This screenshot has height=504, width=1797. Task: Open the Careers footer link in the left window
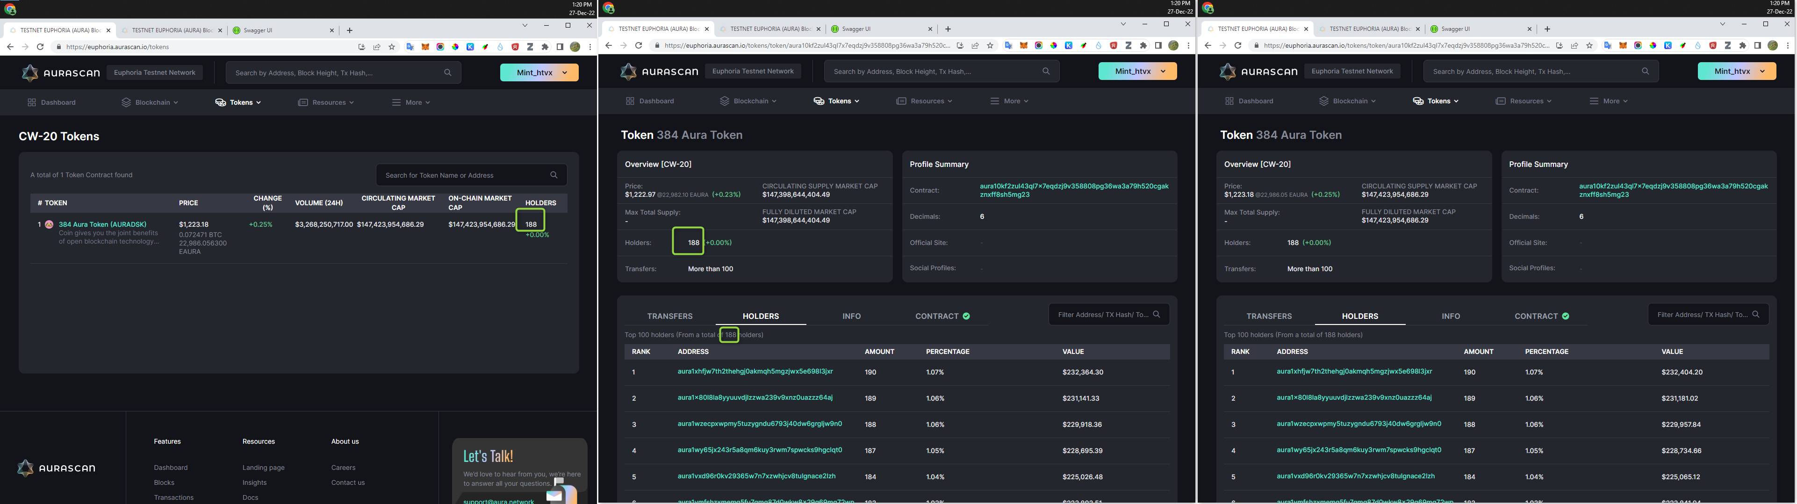[x=343, y=468]
